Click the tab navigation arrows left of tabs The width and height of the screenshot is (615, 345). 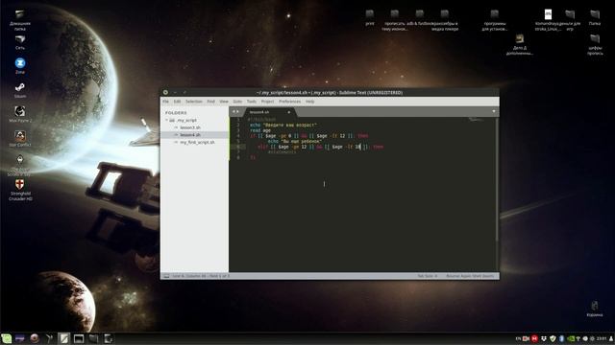[235, 112]
